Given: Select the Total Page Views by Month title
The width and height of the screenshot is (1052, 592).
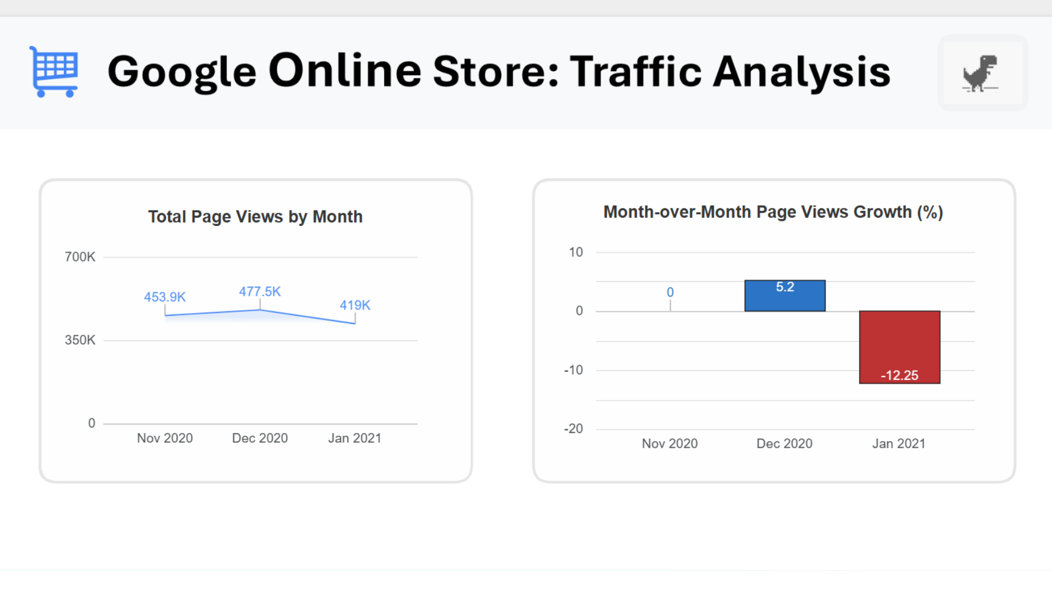Looking at the screenshot, I should [x=255, y=217].
